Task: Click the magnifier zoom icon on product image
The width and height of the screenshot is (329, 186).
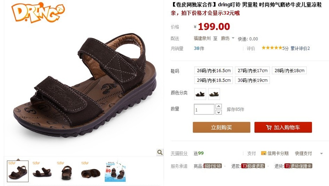Action: [x=160, y=152]
